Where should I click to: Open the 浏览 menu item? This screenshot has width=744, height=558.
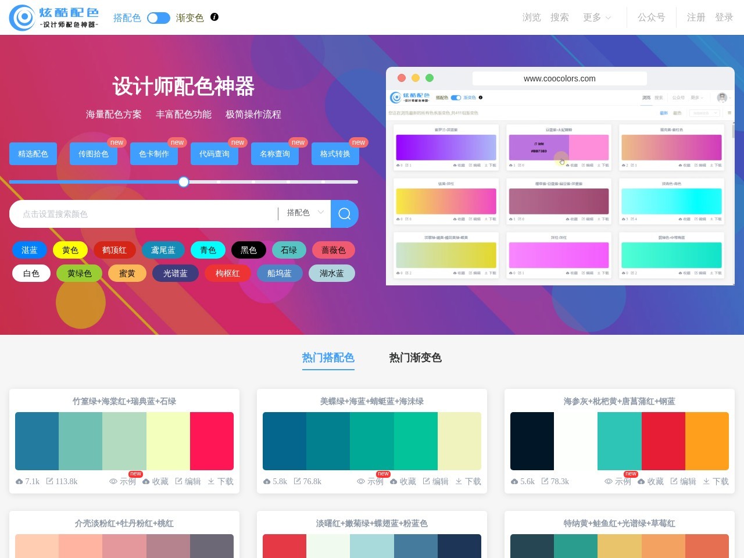pos(531,17)
